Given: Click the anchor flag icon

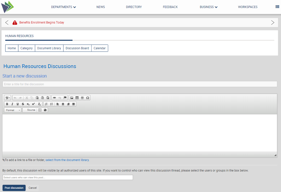Looking at the screenshot, I should [65, 98].
